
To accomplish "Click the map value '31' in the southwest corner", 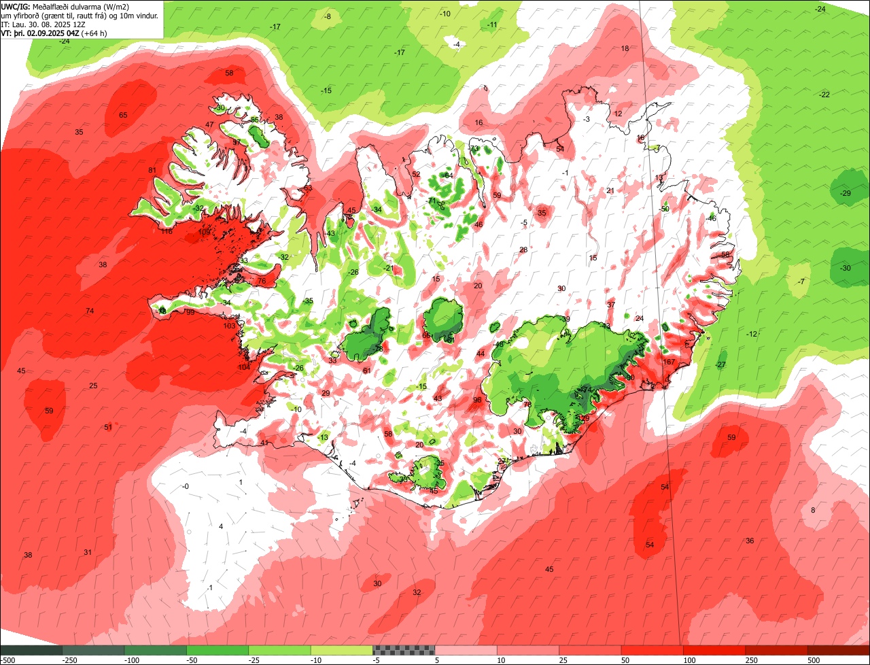I will (x=88, y=552).
